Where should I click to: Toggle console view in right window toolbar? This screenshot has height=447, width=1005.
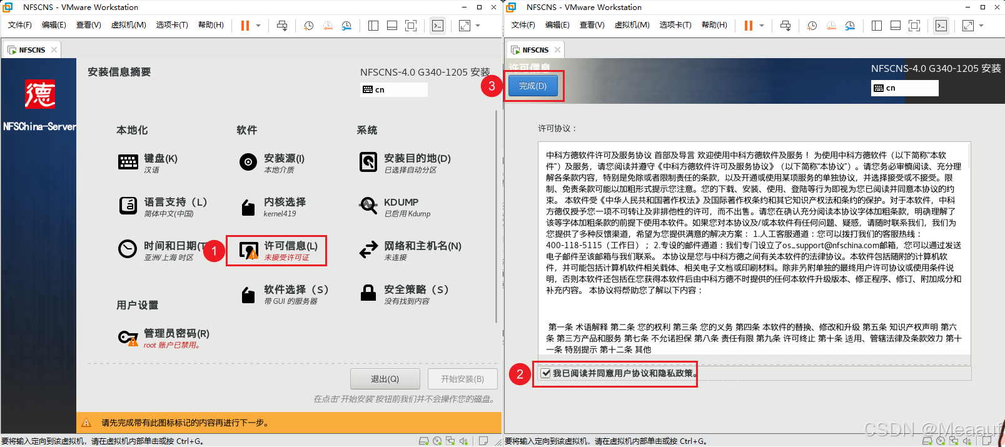[941, 26]
